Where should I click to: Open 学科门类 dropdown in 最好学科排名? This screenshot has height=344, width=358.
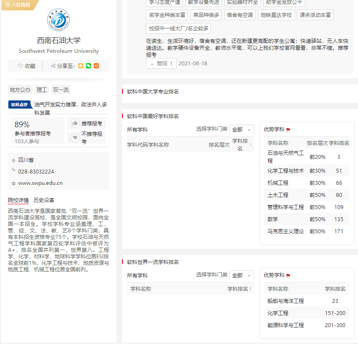241,129
